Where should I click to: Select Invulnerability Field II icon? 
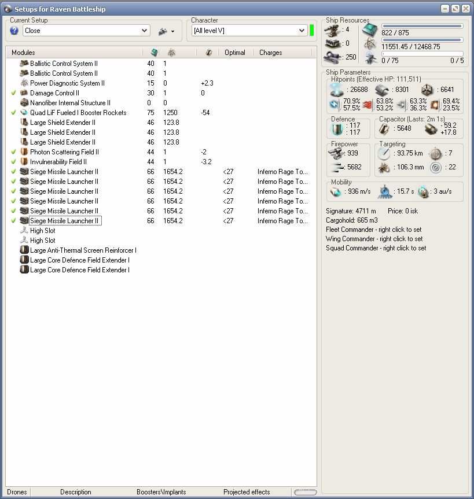tap(24, 162)
